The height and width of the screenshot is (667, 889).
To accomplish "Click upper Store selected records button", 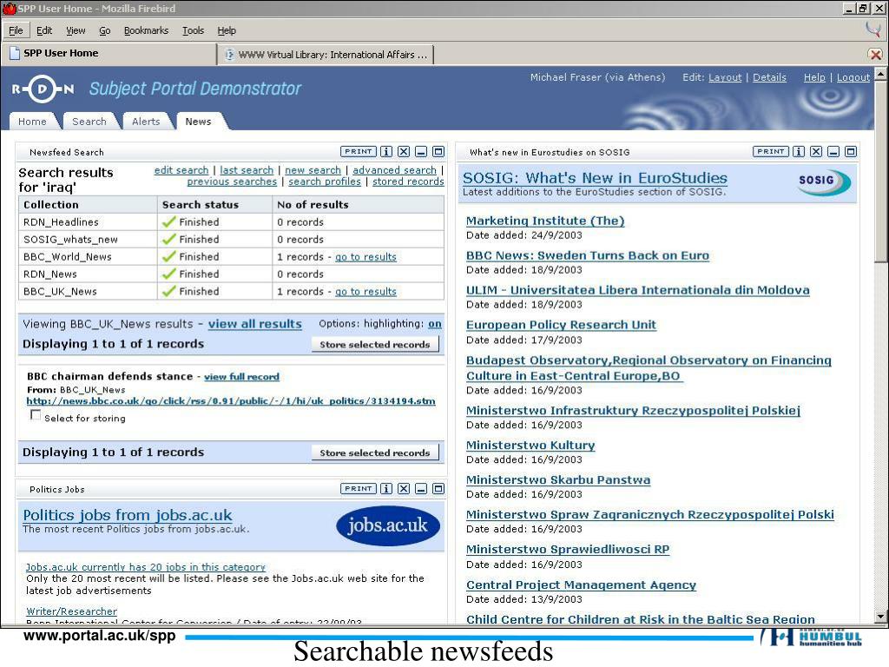I will pos(375,344).
